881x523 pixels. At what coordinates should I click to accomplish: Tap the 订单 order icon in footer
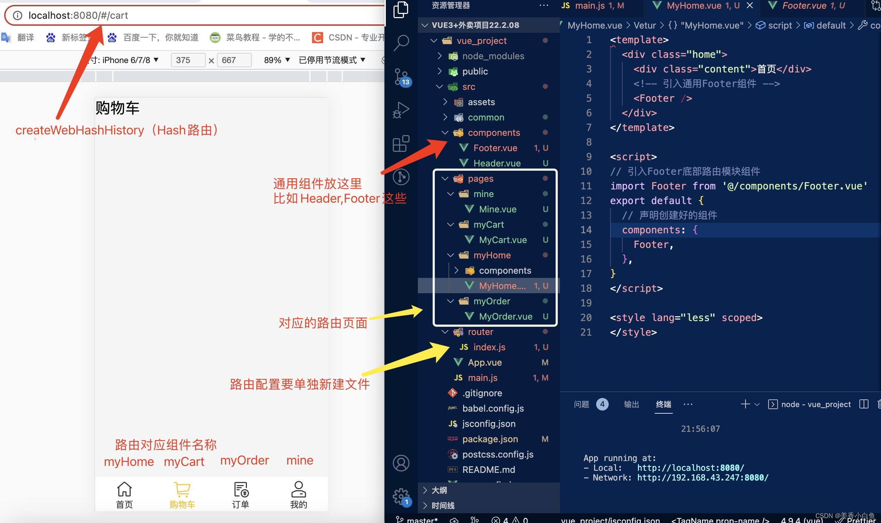(x=241, y=495)
